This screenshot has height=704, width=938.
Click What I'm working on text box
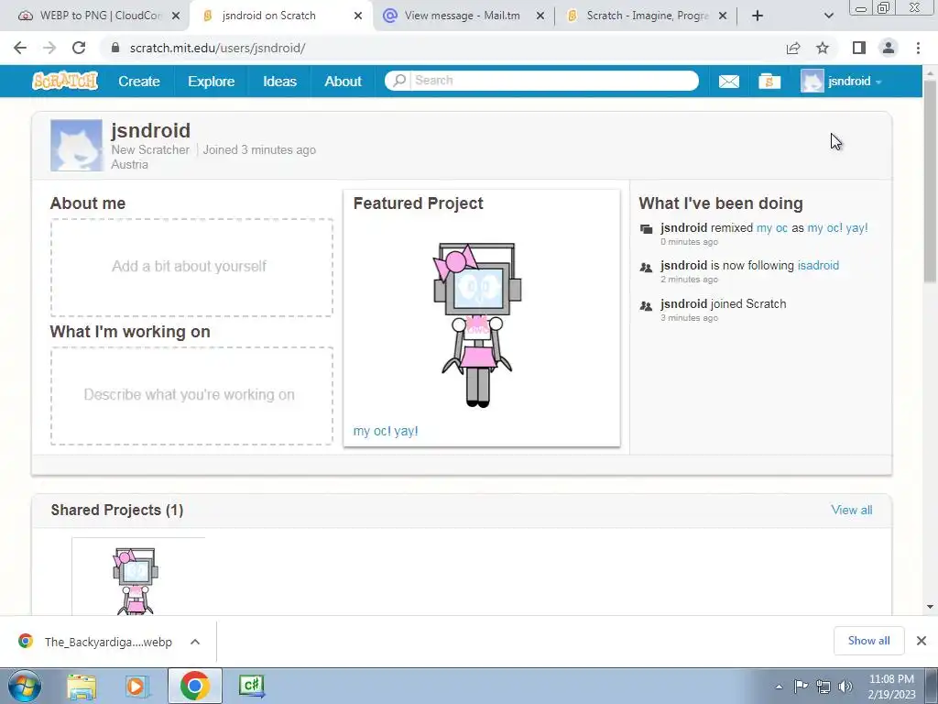pyautogui.click(x=192, y=396)
